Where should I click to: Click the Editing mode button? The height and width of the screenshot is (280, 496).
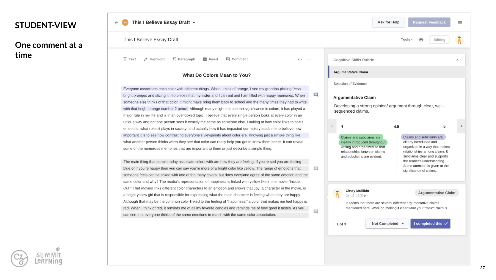coord(439,40)
